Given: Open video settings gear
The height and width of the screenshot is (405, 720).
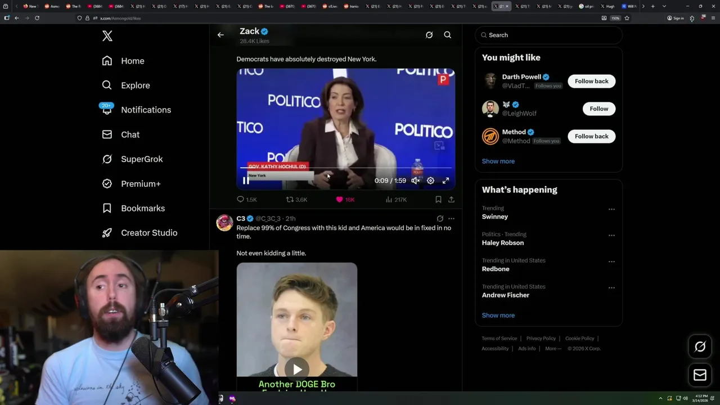Looking at the screenshot, I should (430, 181).
